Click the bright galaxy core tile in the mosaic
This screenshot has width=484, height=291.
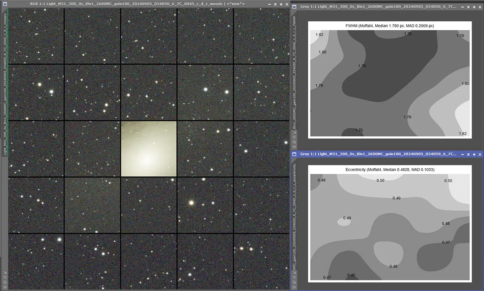(x=149, y=149)
